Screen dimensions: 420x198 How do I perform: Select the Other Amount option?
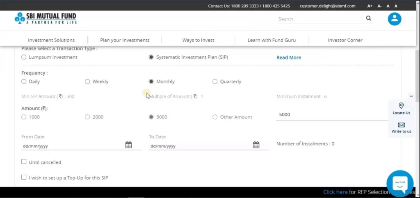[x=215, y=117]
